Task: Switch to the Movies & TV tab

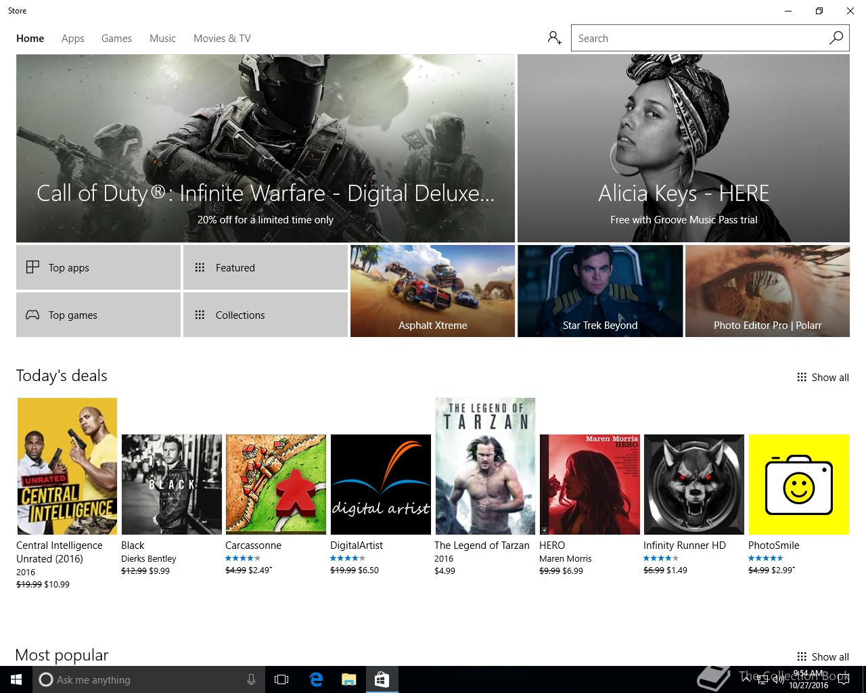Action: pyautogui.click(x=222, y=39)
